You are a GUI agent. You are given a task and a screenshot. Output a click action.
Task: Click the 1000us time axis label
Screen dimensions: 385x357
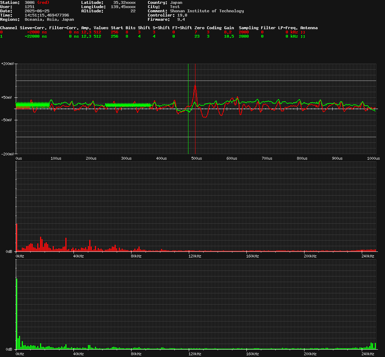373,158
